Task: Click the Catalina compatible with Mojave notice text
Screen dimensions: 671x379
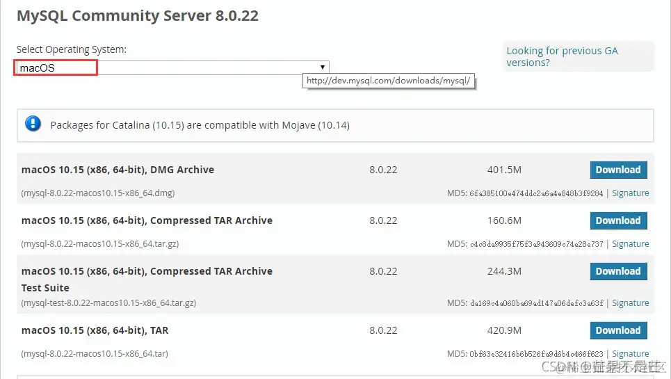Action: 200,125
